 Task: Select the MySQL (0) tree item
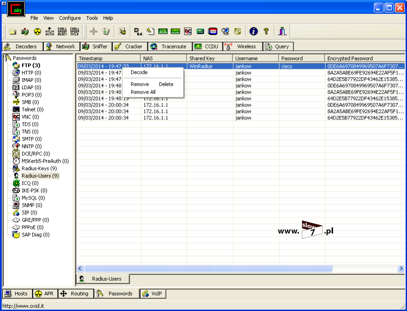coord(33,198)
